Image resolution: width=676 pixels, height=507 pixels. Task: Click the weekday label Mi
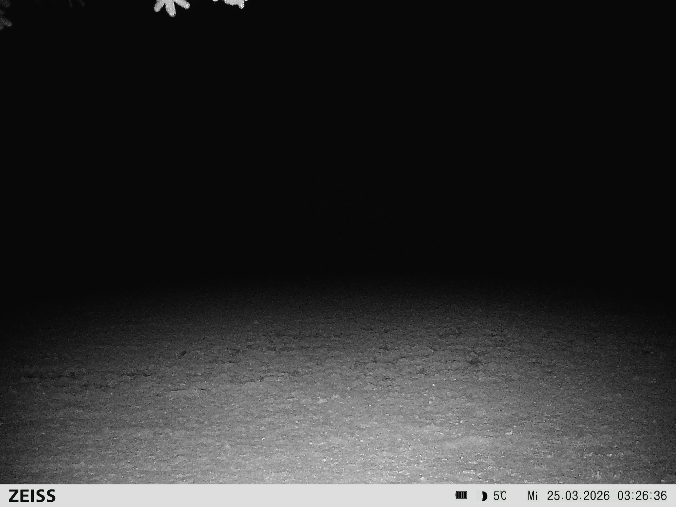coord(532,496)
